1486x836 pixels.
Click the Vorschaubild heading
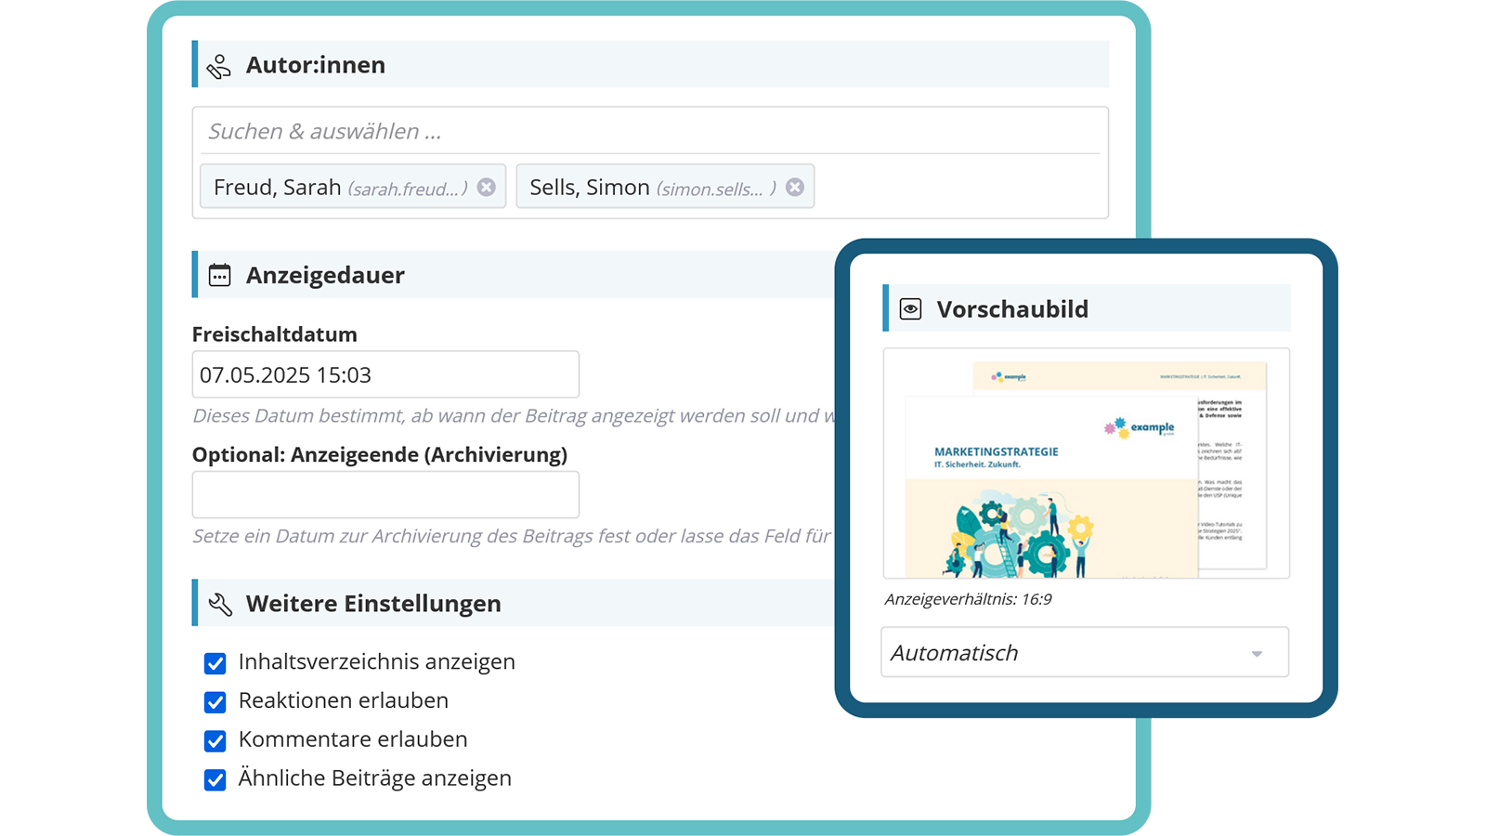1012,309
